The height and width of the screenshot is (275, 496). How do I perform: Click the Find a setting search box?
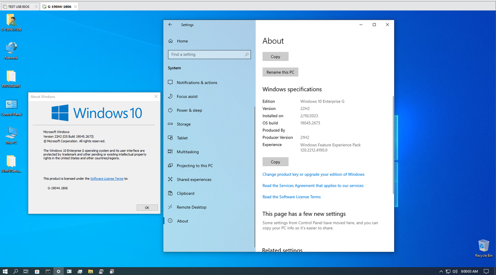pyautogui.click(x=209, y=55)
